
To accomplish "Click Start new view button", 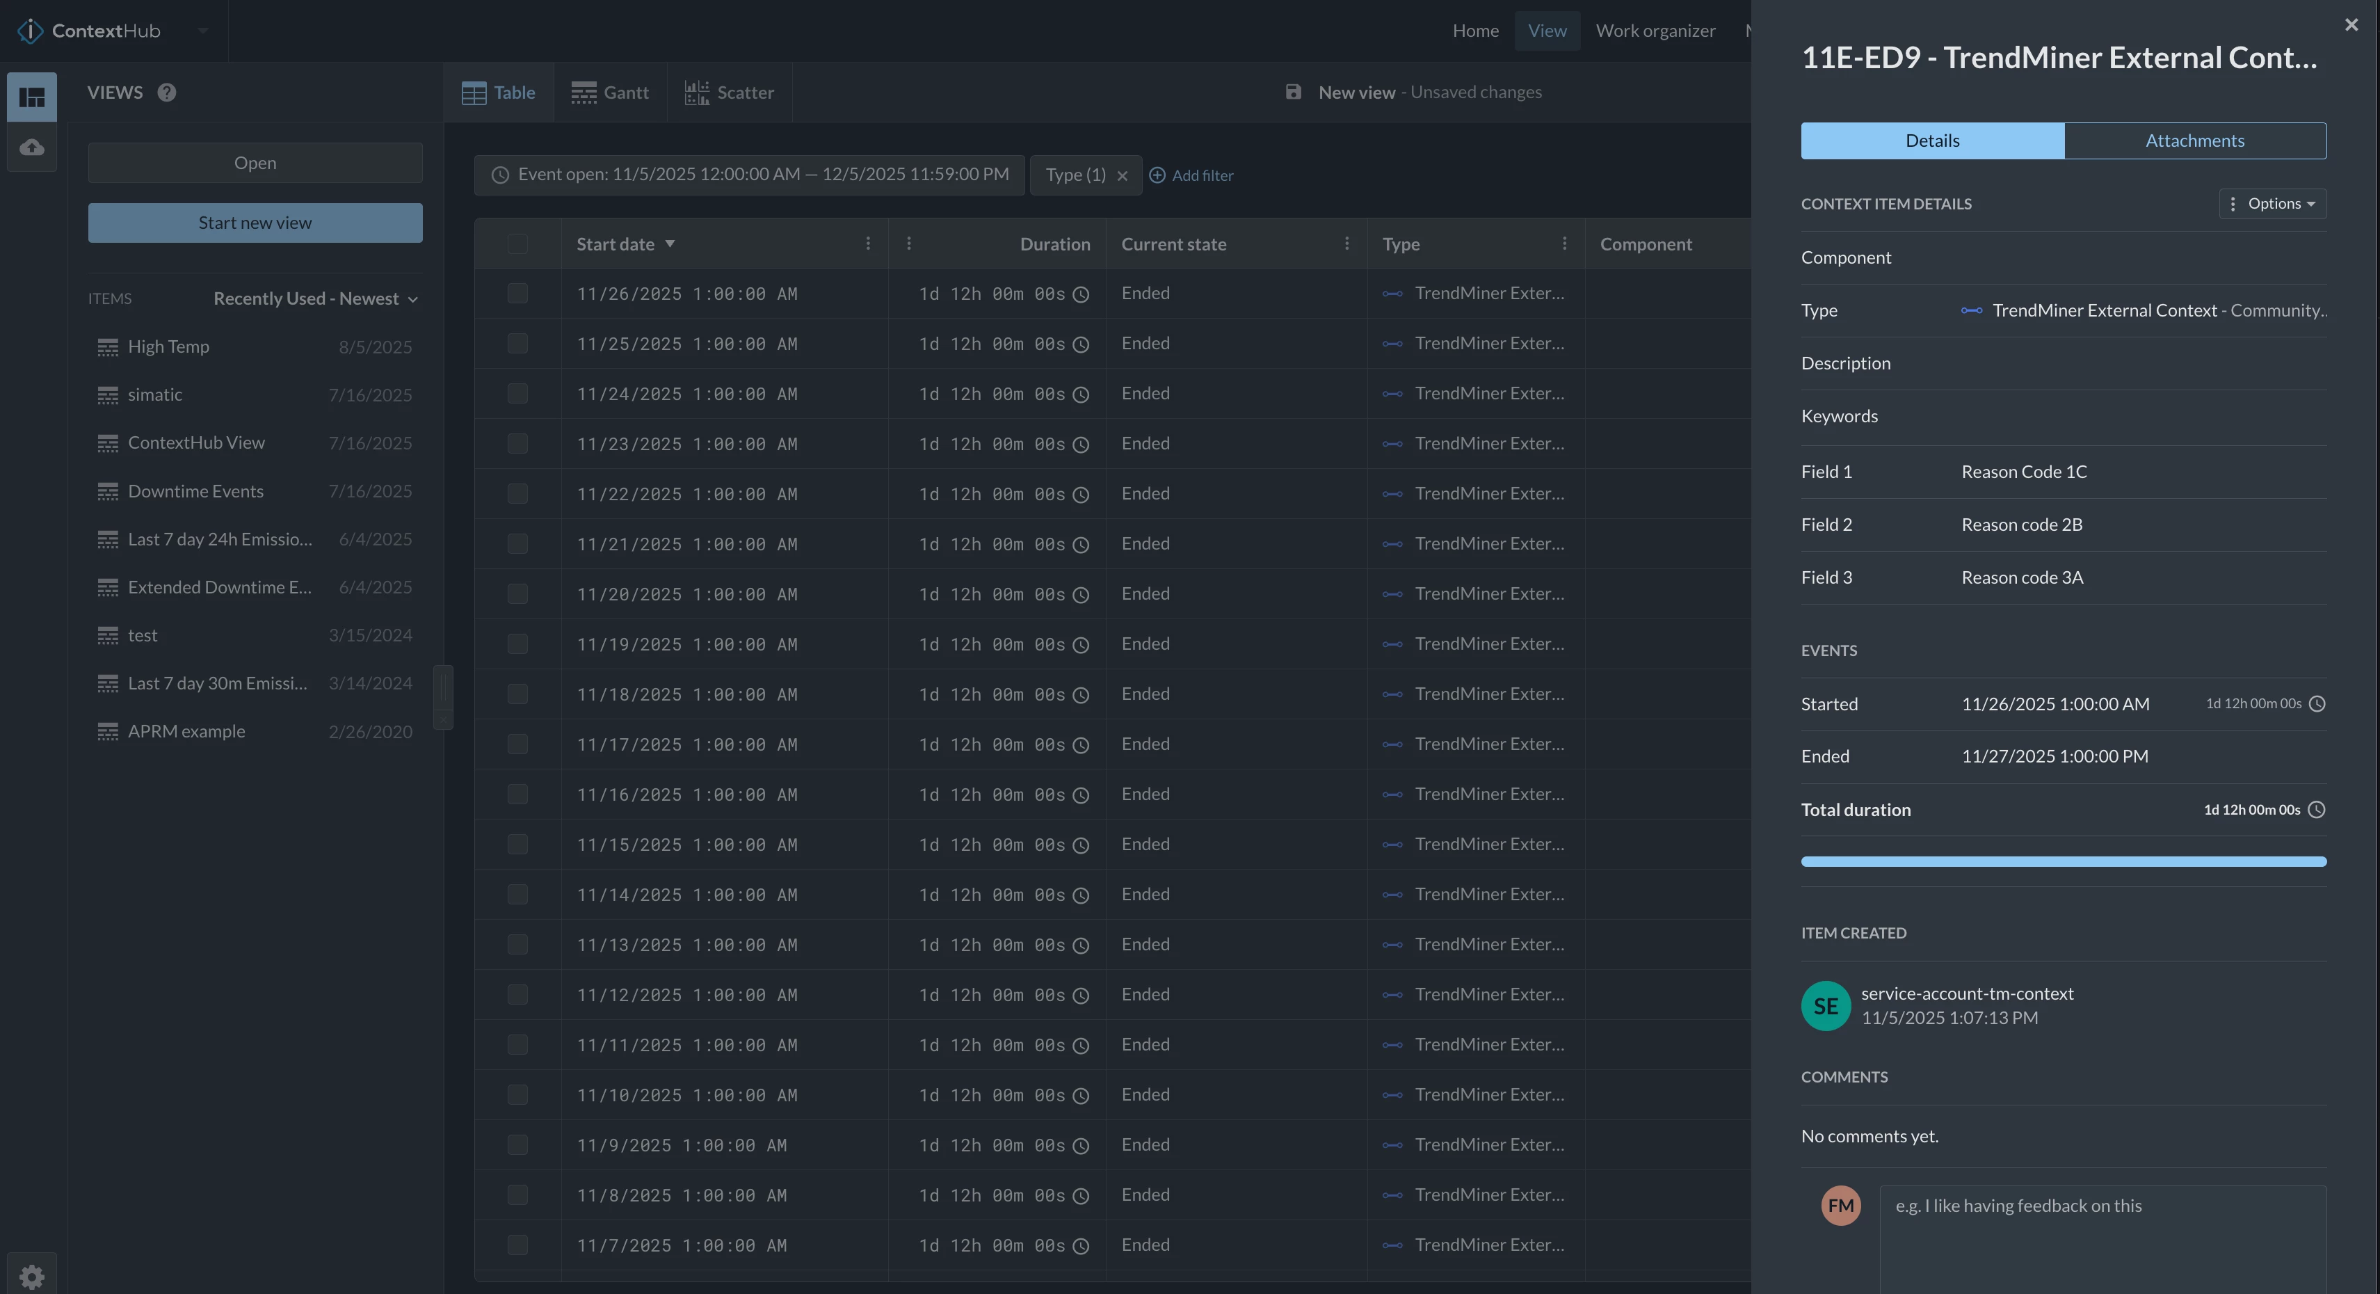I will pos(255,223).
